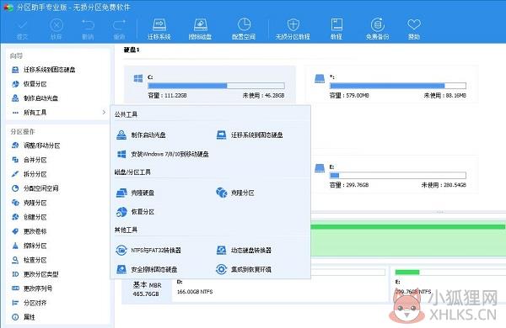
Task: Click the 向导 sidebar section header
Action: pyautogui.click(x=16, y=56)
